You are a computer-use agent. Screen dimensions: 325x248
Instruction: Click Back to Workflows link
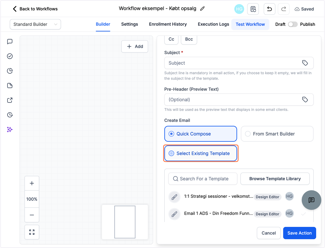[x=38, y=9]
